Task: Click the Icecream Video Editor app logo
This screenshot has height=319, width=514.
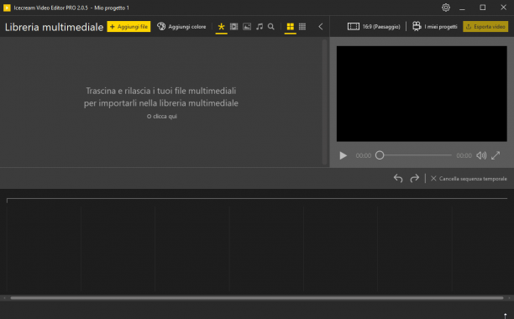Action: point(7,8)
